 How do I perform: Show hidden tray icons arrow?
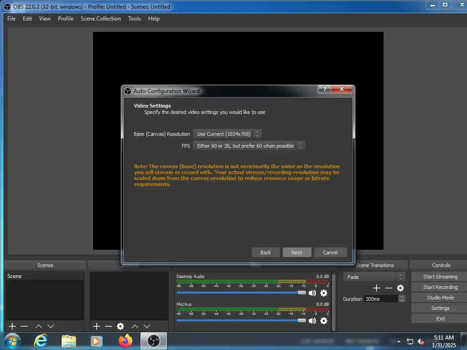pyautogui.click(x=399, y=341)
